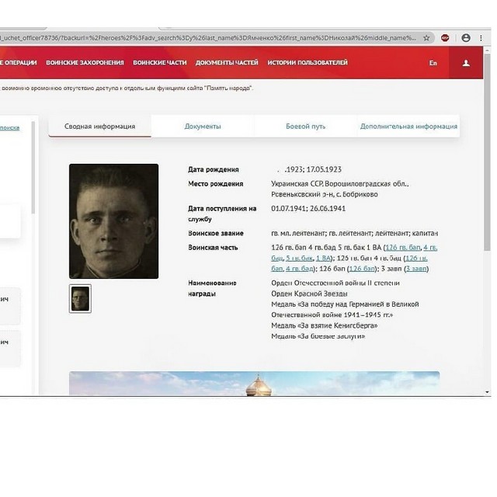Follow the 5 гв. бак link

tap(300, 259)
